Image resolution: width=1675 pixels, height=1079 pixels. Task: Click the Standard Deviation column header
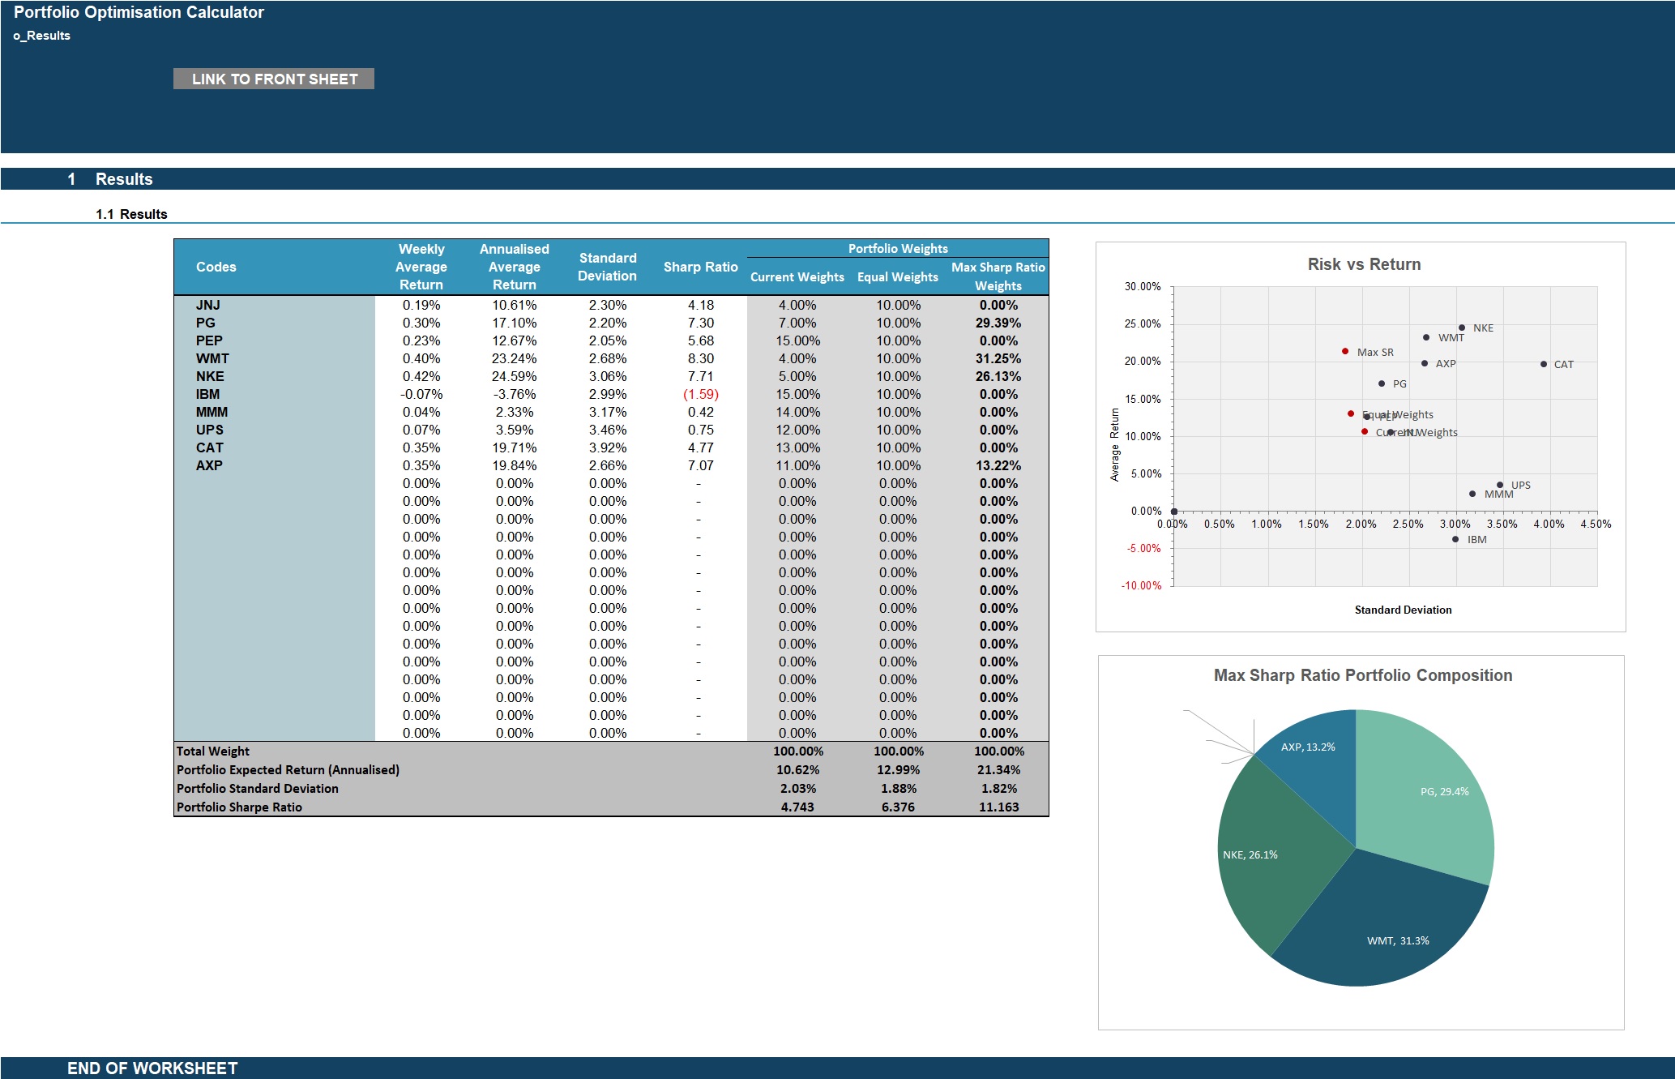pos(608,267)
